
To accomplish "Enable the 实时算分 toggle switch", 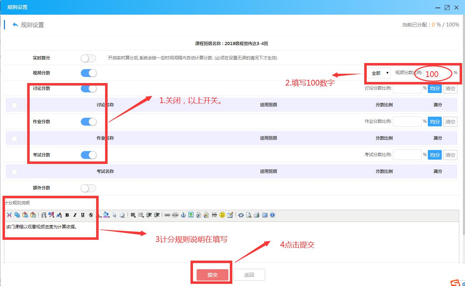I will [88, 58].
